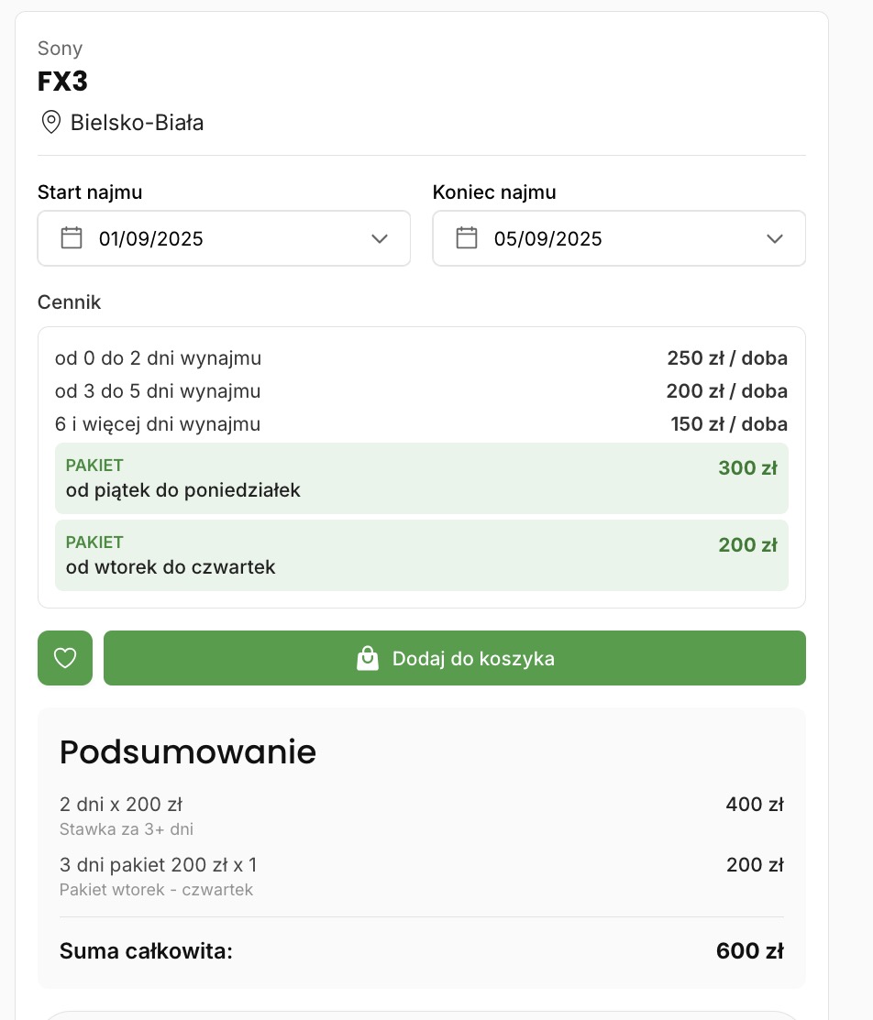Add to favorites with the heart button
873x1020 pixels.
[x=65, y=658]
